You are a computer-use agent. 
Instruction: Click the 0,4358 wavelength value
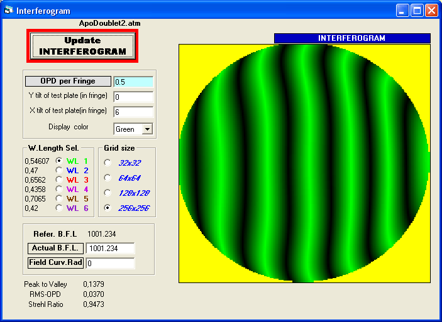tap(35, 190)
